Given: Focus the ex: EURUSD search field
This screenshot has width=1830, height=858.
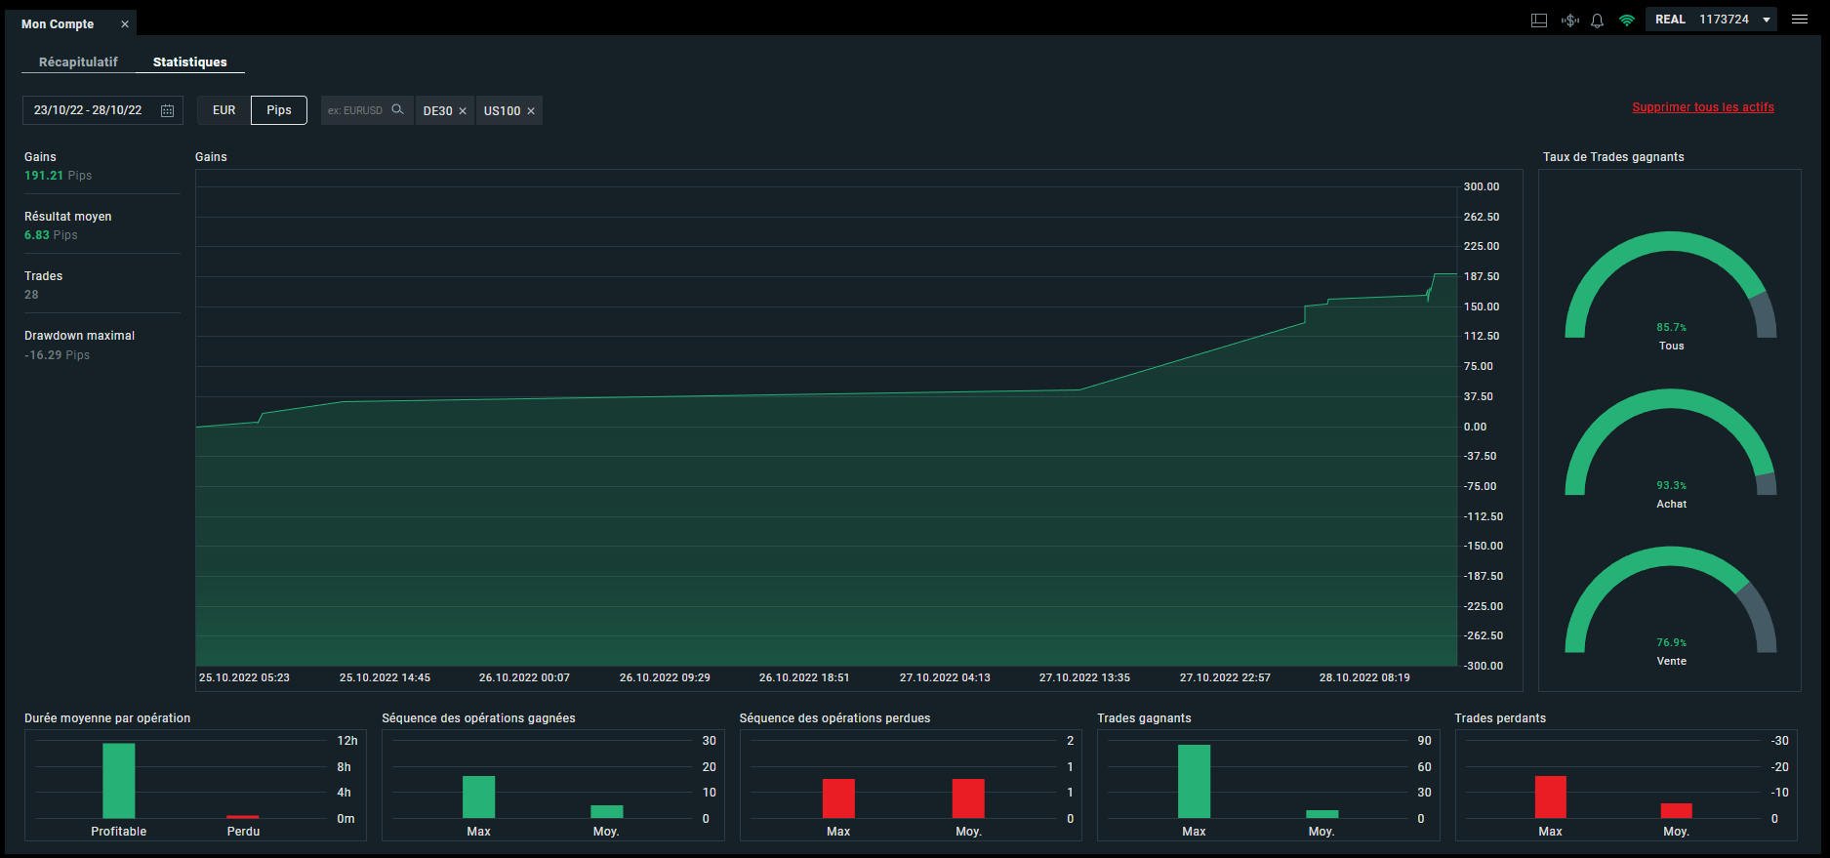Looking at the screenshot, I should pos(356,110).
